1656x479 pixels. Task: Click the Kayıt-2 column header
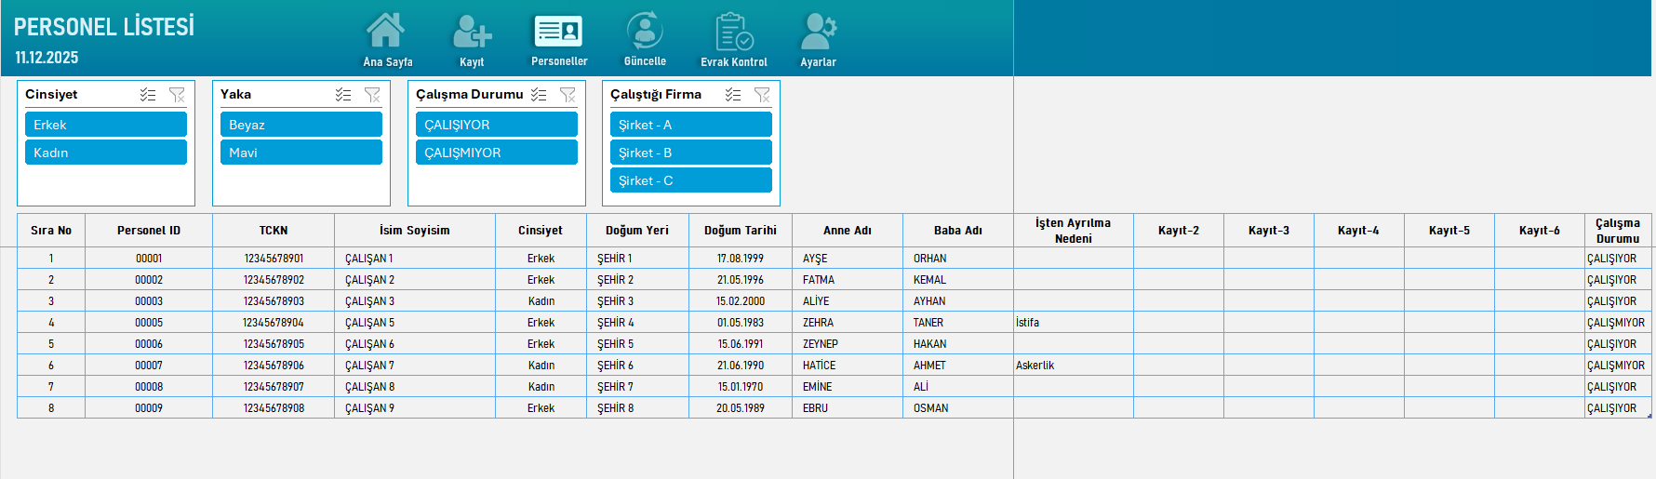(x=1179, y=231)
